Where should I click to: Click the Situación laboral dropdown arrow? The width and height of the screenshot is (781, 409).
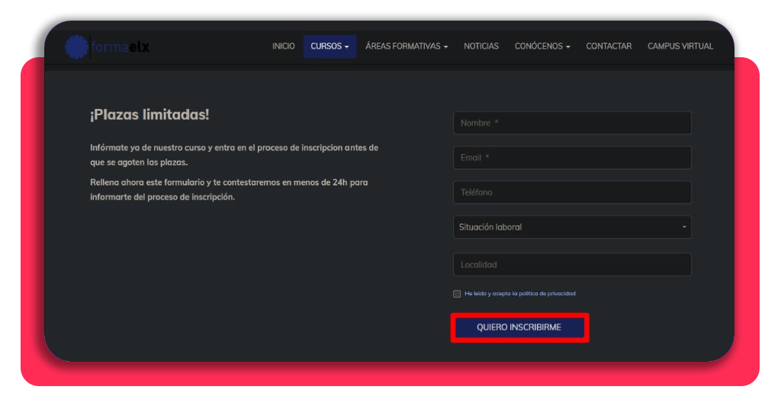(684, 227)
